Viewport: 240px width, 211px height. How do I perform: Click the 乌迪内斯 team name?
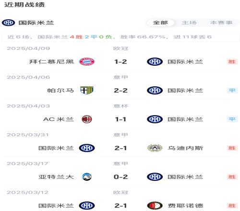click(x=185, y=148)
